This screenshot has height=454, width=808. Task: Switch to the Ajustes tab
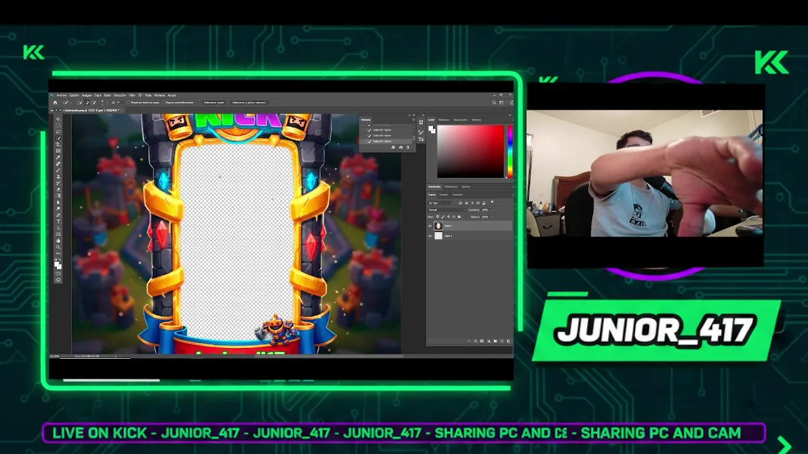click(x=466, y=187)
